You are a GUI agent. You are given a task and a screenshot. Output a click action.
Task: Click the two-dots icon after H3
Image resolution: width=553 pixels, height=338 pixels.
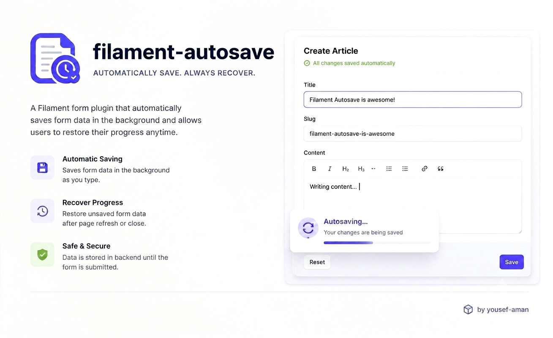click(x=373, y=169)
